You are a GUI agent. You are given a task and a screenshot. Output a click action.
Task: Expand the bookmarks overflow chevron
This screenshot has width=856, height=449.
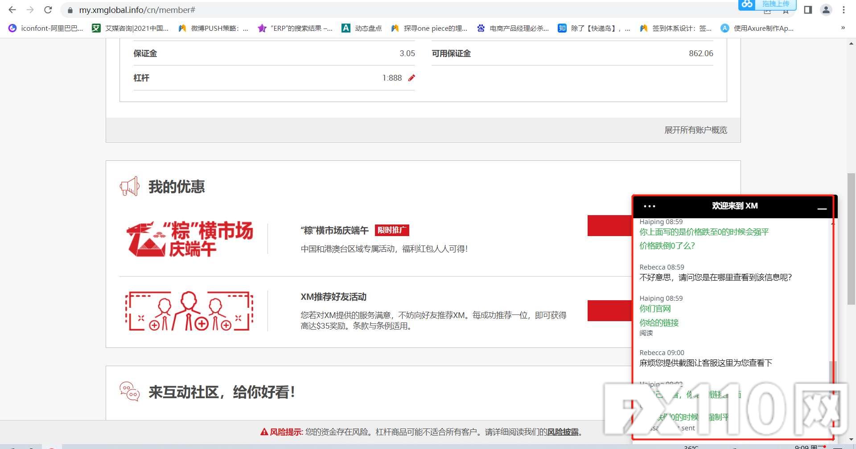(843, 28)
